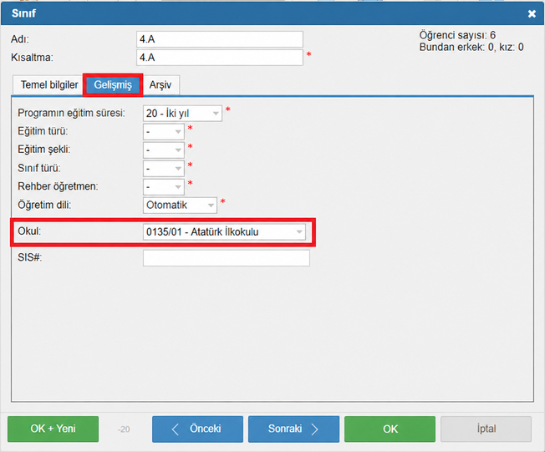Open the Temel bilgiler tab
The image size is (545, 452).
point(49,84)
